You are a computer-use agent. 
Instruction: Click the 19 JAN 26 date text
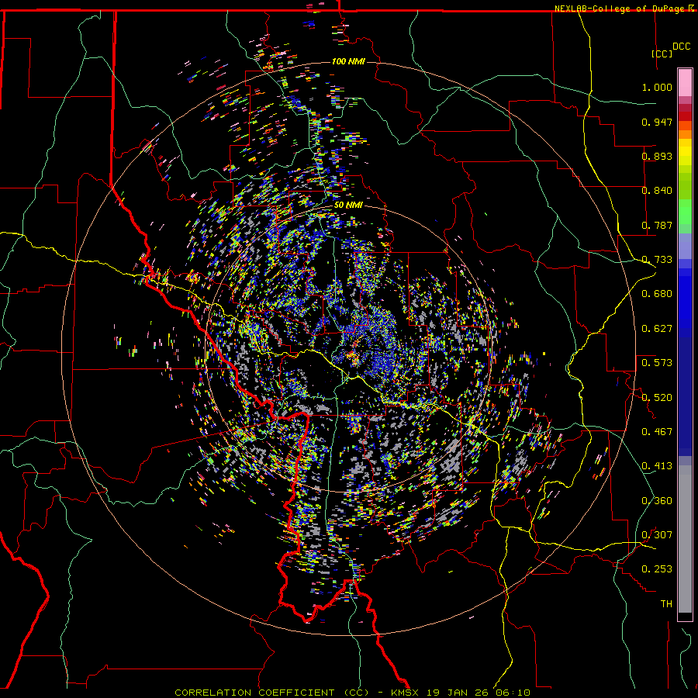point(457,693)
